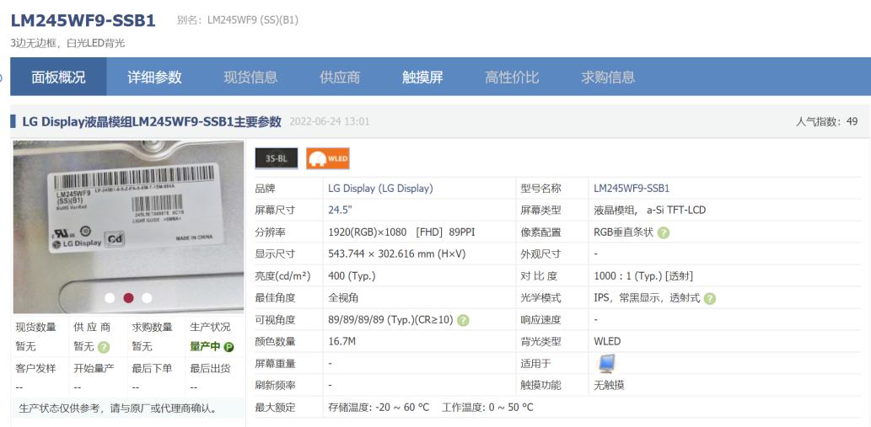This screenshot has width=871, height=427.
Task: Open the LM245WF9-SSB1 model name link
Action: click(x=632, y=189)
